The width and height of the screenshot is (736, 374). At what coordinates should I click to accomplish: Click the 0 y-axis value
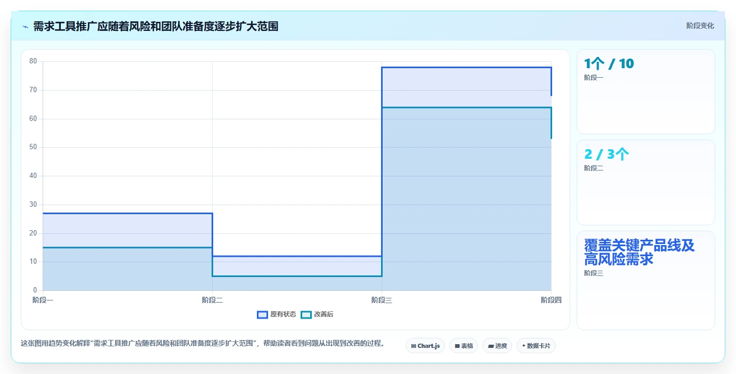tap(35, 290)
